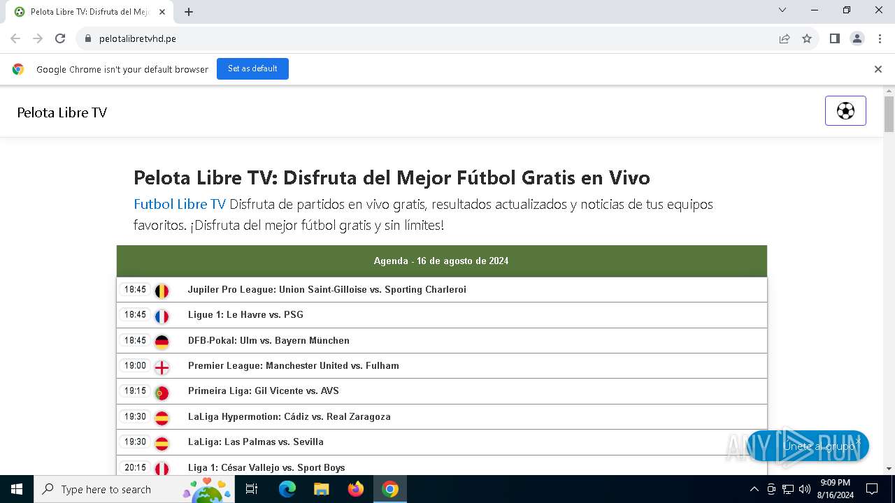This screenshot has width=895, height=503.
Task: Open the volume control in the tray
Action: pos(804,489)
